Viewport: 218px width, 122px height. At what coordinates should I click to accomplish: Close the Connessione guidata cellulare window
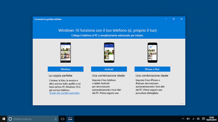181,19
